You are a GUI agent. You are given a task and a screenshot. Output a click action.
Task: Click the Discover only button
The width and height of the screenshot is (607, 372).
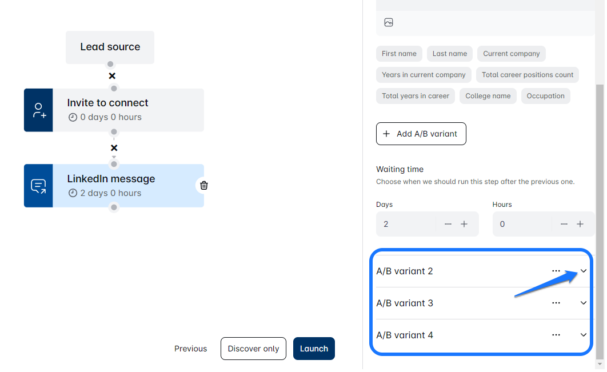coord(253,349)
